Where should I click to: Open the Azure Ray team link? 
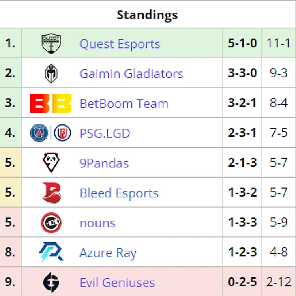pos(108,253)
